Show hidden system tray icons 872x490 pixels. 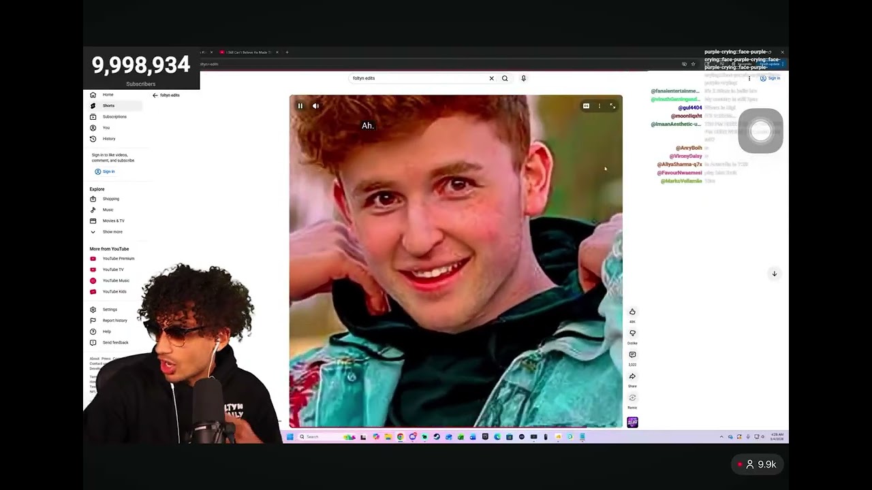pos(721,437)
